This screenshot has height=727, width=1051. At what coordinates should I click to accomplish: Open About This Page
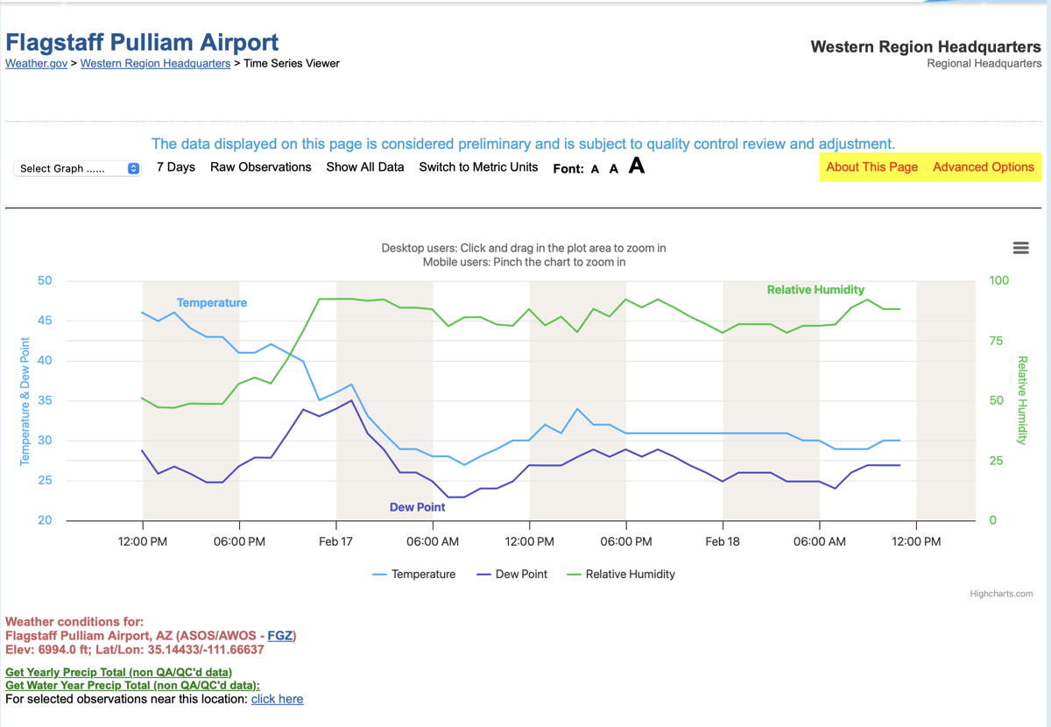click(x=871, y=167)
